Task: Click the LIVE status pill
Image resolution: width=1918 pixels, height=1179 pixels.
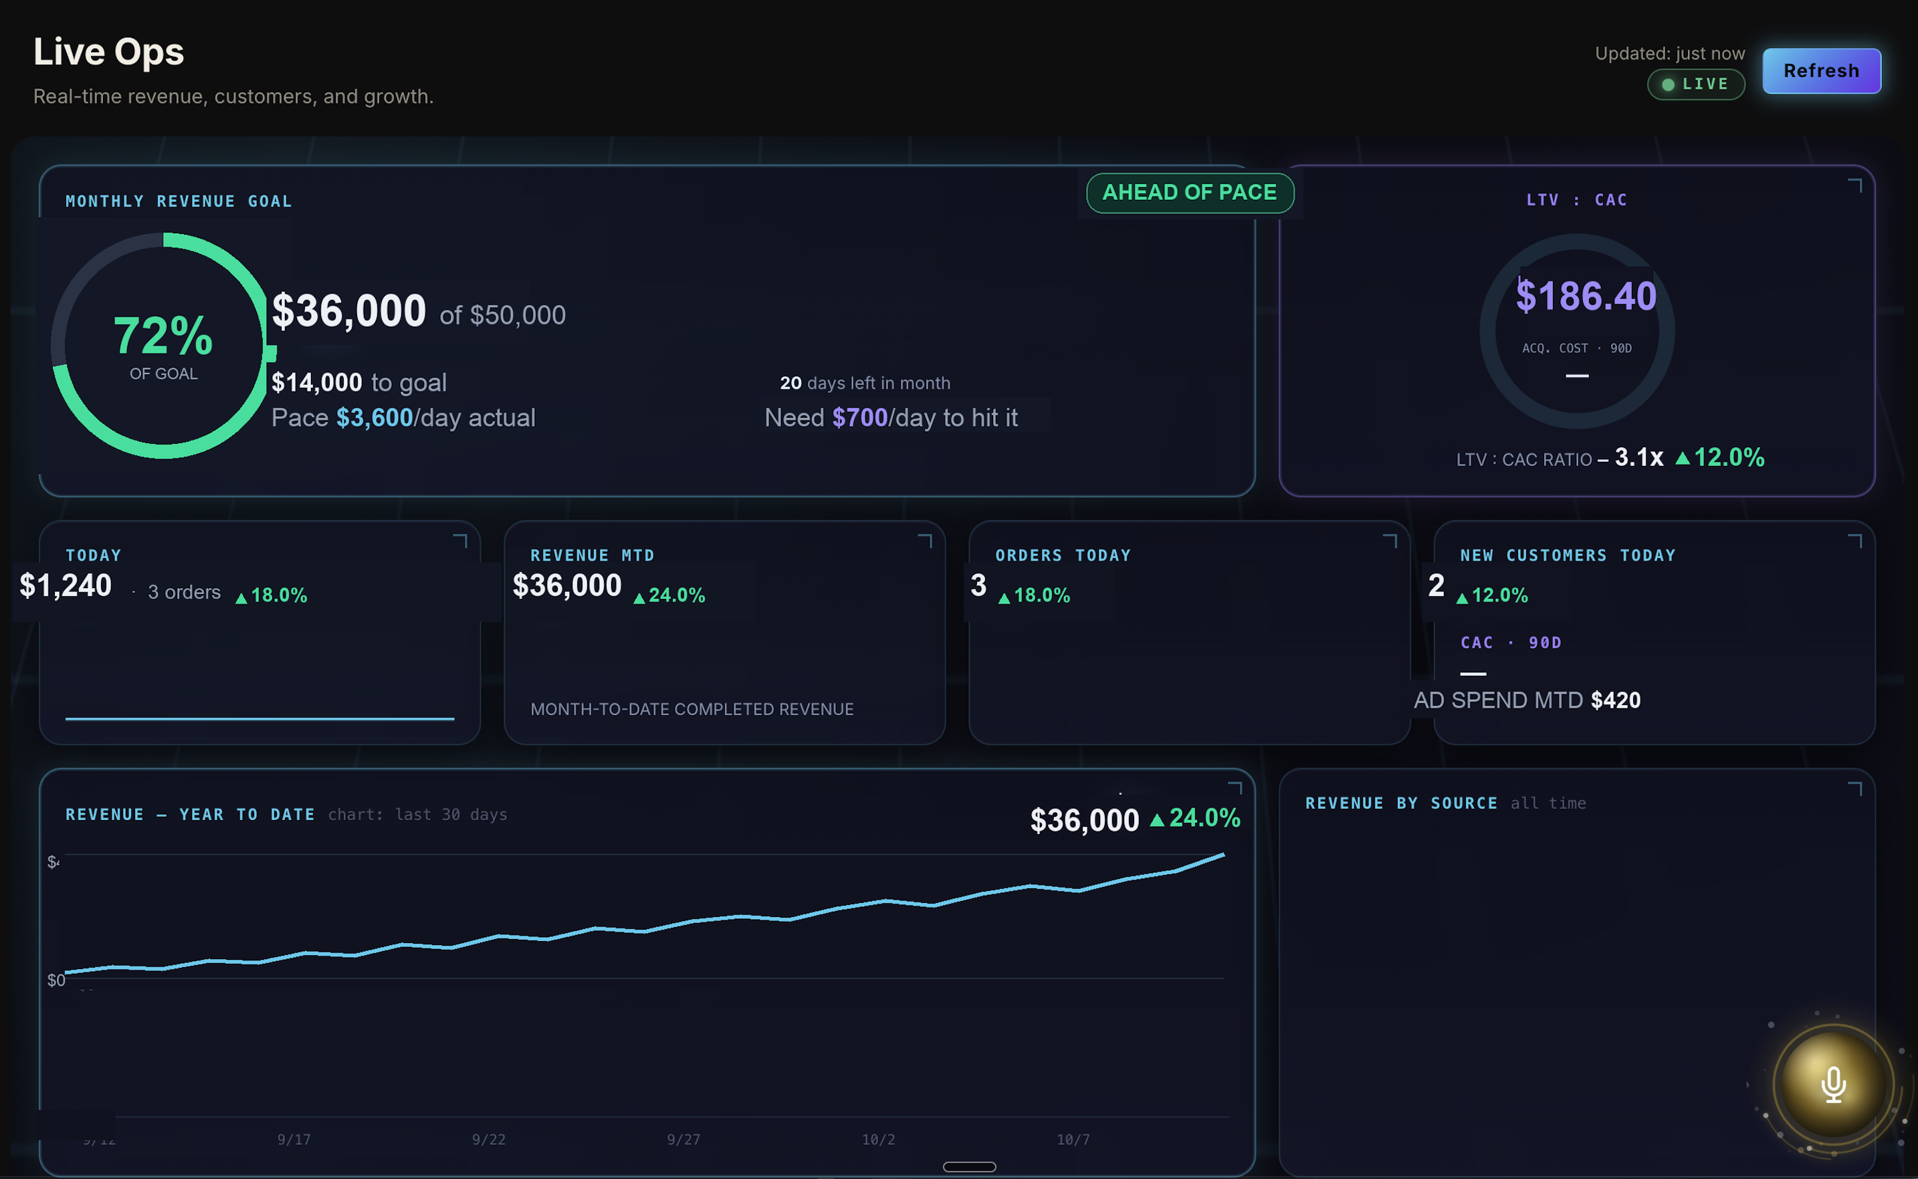Action: point(1696,84)
